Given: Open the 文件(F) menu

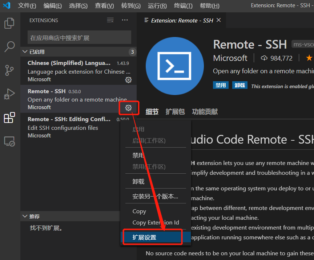Looking at the screenshot, I should pyautogui.click(x=27, y=5).
